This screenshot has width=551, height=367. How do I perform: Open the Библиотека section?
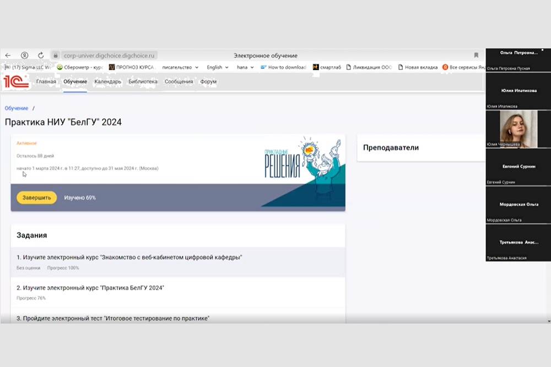[143, 82]
